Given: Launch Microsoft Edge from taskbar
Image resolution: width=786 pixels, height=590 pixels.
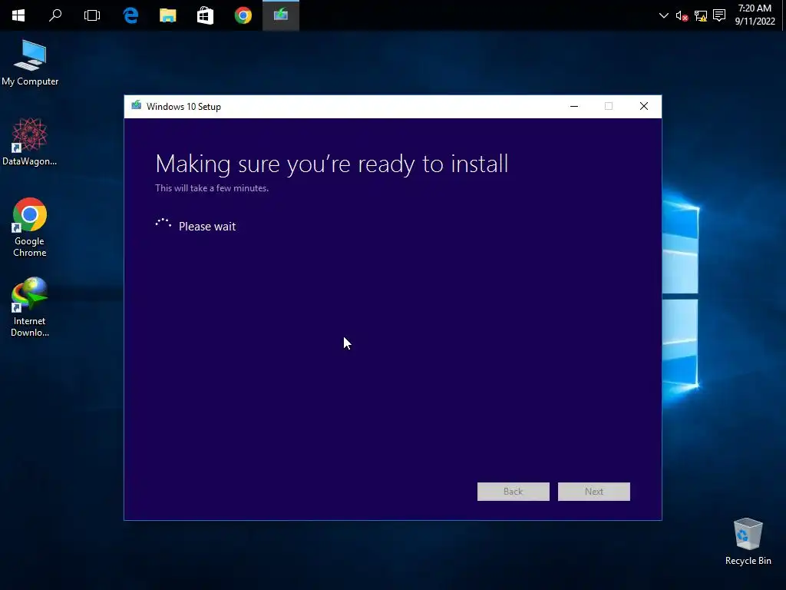Looking at the screenshot, I should pos(130,15).
